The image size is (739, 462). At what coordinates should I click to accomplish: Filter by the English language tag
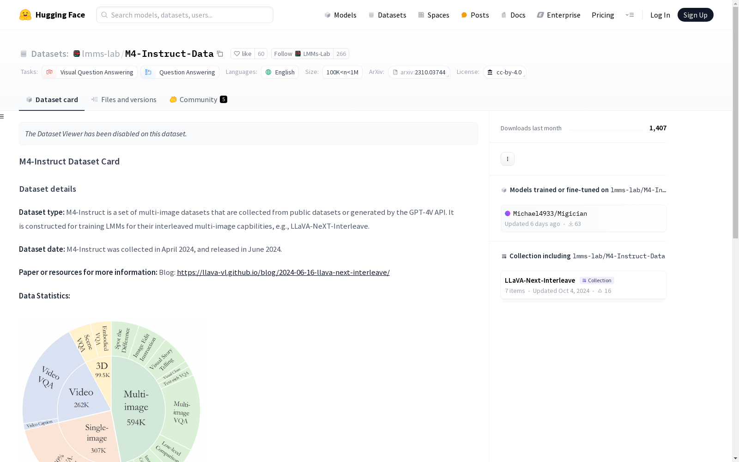tap(280, 72)
